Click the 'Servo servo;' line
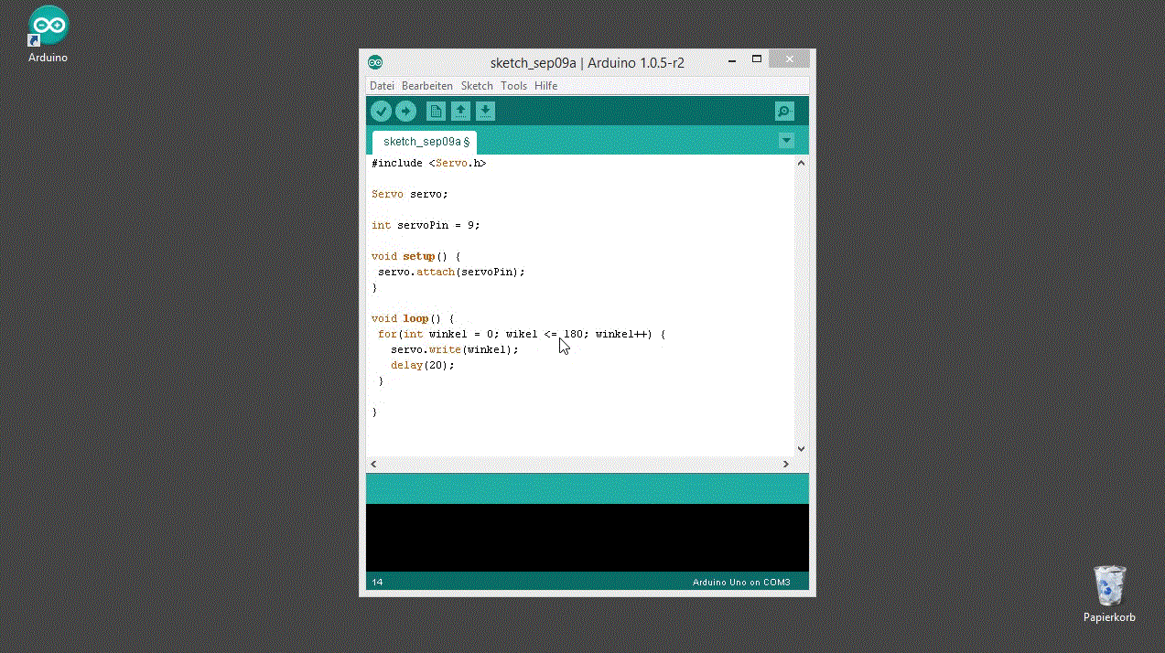The image size is (1165, 653). click(410, 194)
